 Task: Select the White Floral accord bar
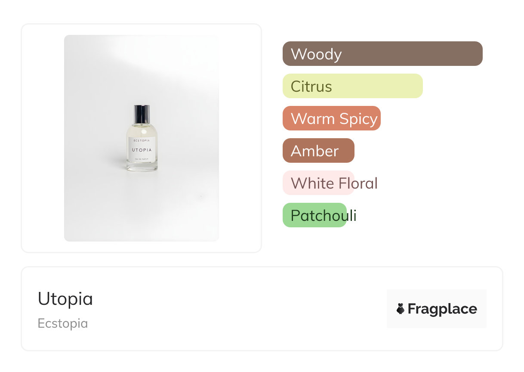pyautogui.click(x=318, y=183)
